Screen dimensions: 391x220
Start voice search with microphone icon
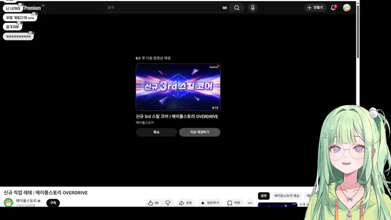252,7
